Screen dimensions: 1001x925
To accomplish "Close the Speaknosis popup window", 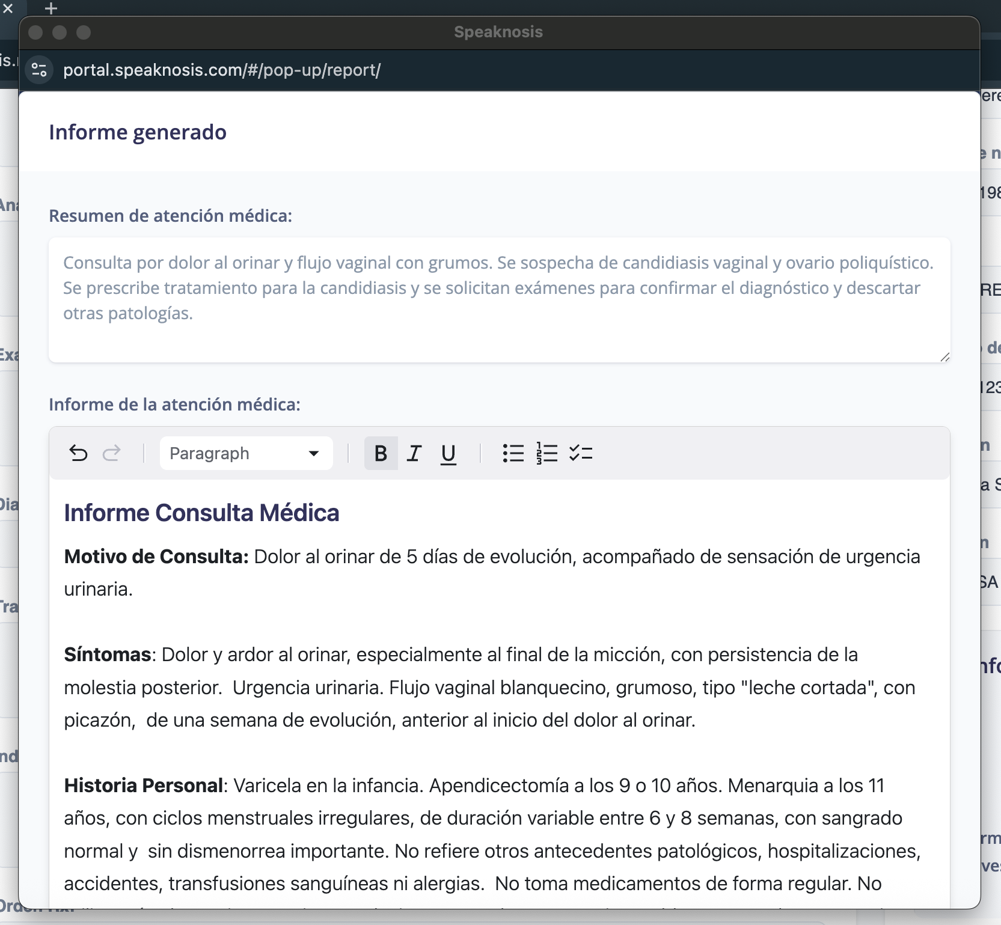I will 35,32.
